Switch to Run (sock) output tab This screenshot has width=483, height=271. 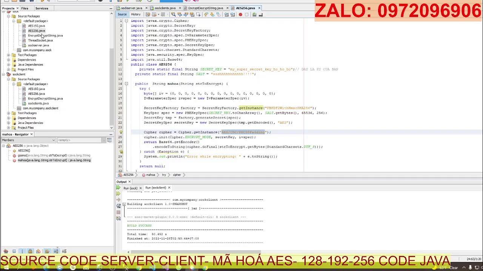[131, 188]
